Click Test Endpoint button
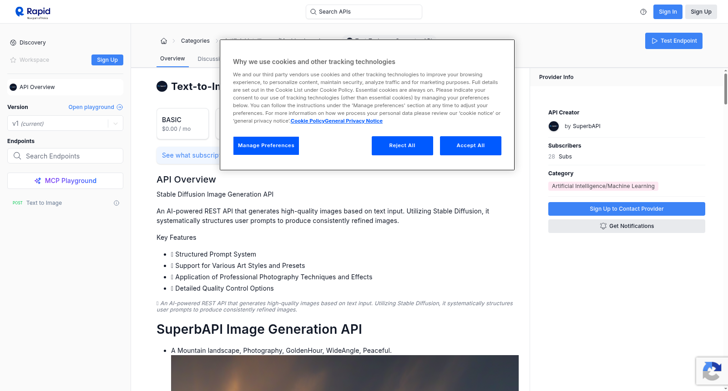Image resolution: width=728 pixels, height=391 pixels. click(673, 41)
